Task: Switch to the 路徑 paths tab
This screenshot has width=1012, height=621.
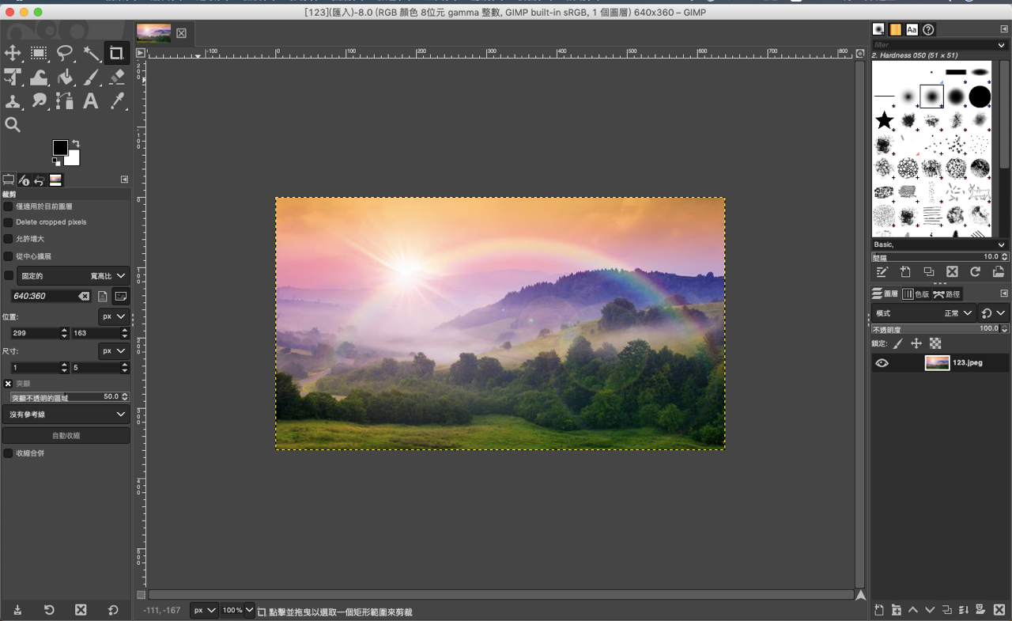Action: tap(946, 294)
